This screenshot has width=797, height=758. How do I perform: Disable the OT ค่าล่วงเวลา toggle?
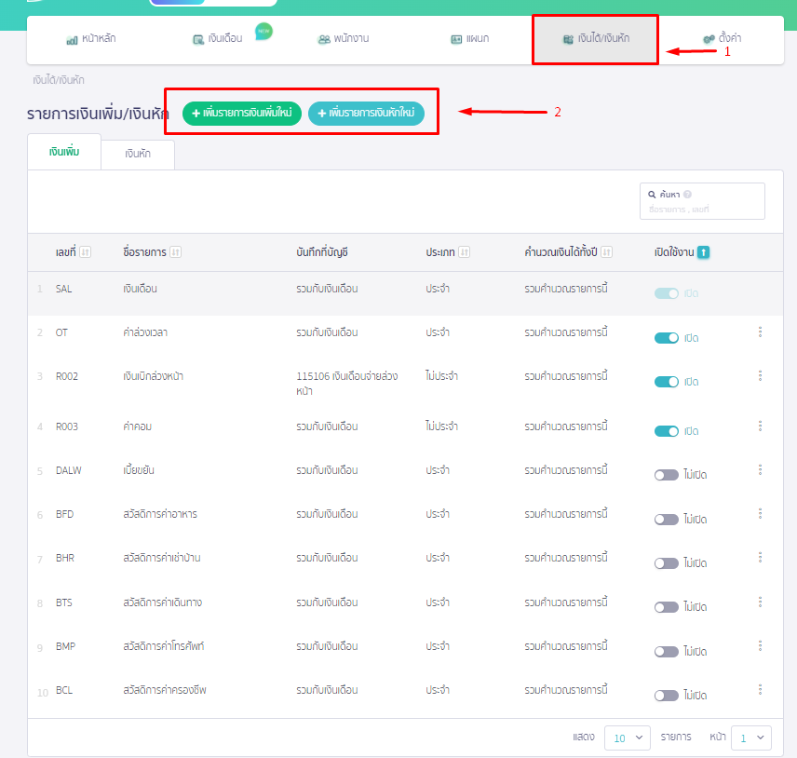(667, 338)
